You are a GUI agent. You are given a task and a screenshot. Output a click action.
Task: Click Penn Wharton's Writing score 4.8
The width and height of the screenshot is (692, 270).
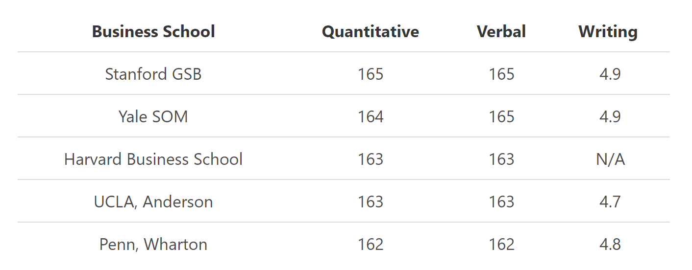[610, 245]
